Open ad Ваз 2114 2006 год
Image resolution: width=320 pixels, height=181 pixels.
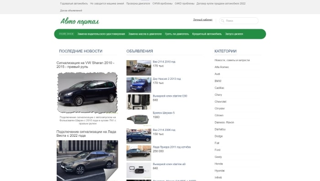pos(164,130)
